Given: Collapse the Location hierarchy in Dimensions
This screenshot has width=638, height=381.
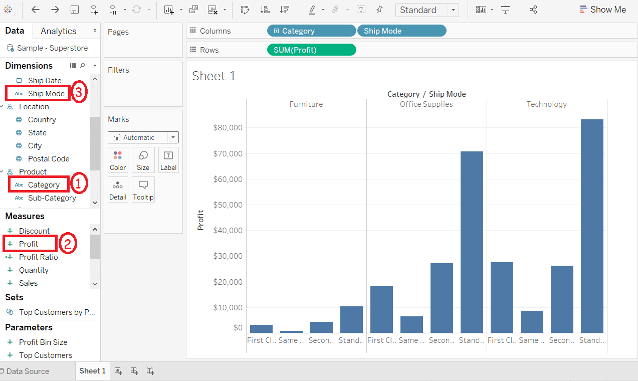Looking at the screenshot, I should (2, 107).
